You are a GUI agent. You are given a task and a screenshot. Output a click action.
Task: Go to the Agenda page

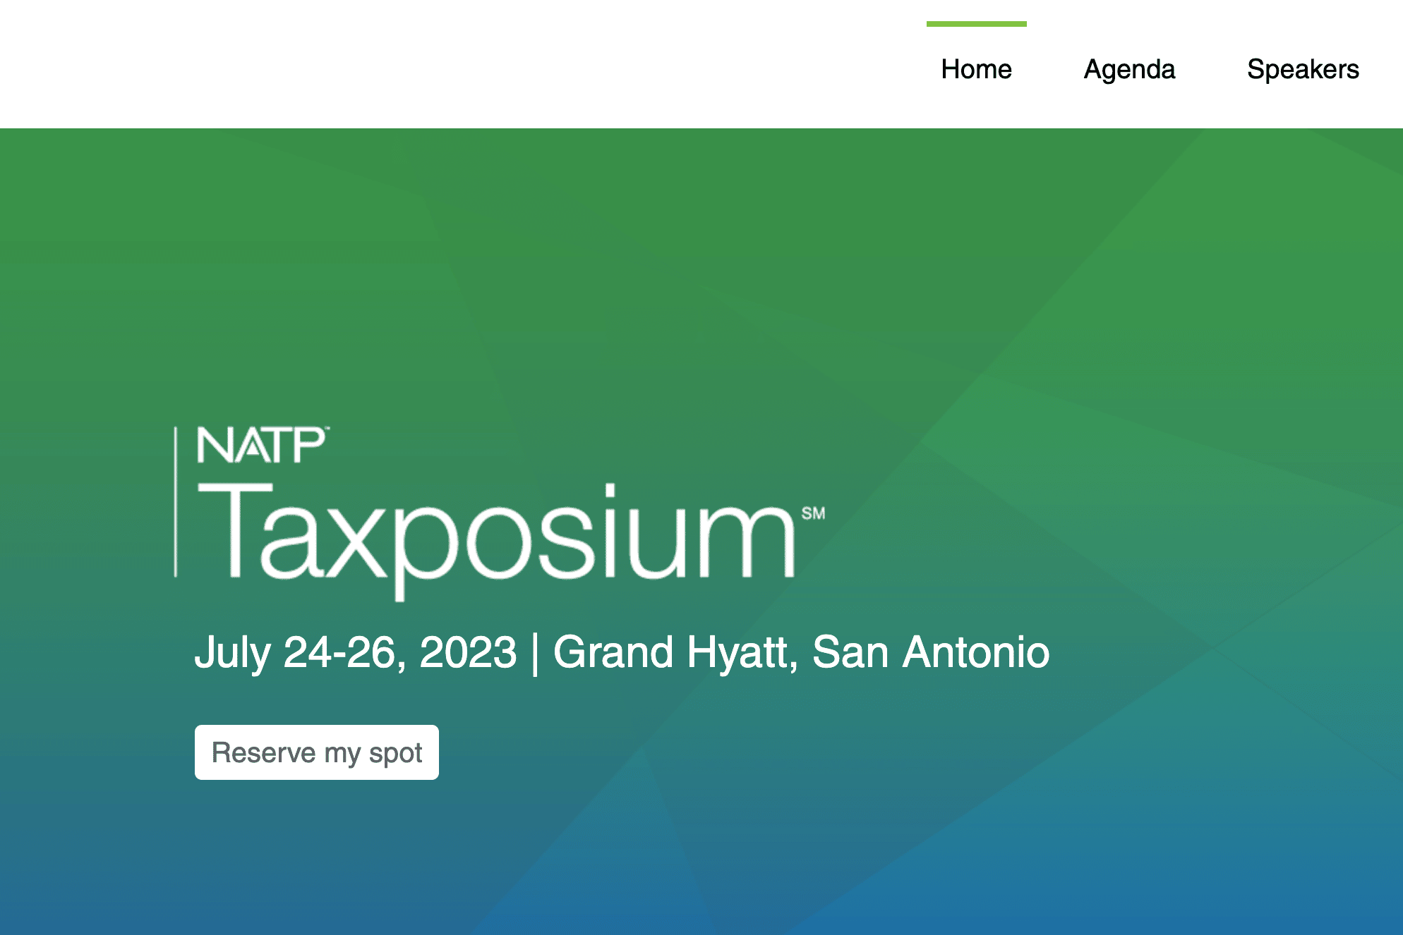pos(1129,69)
